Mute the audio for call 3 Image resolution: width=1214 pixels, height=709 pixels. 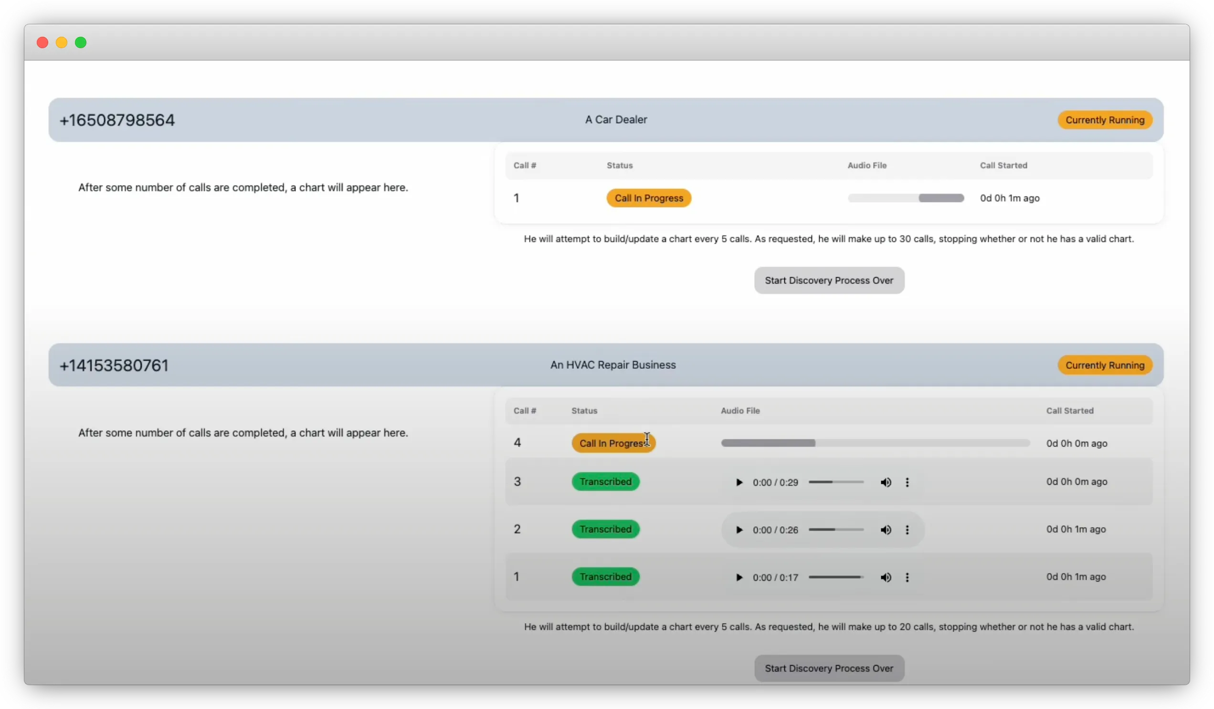click(886, 482)
